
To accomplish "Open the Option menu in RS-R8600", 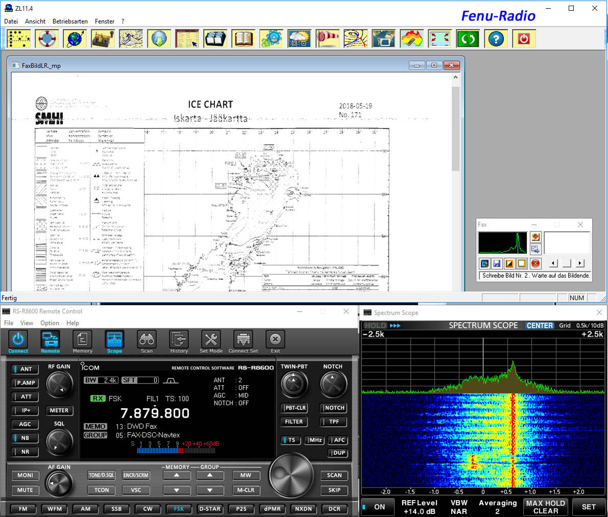I will click(50, 323).
